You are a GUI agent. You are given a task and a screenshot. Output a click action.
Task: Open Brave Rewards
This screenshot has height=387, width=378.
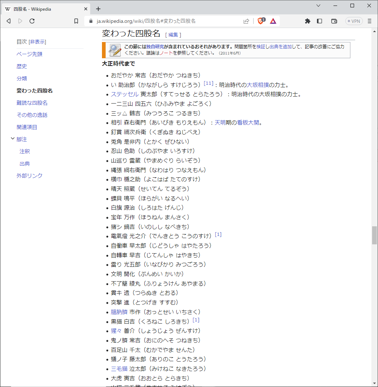tap(273, 21)
